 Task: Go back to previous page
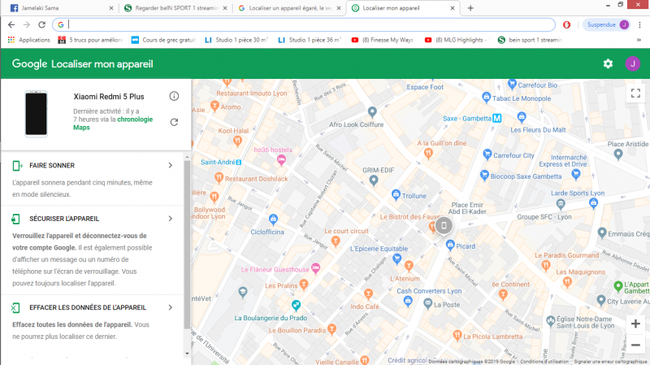(x=11, y=25)
